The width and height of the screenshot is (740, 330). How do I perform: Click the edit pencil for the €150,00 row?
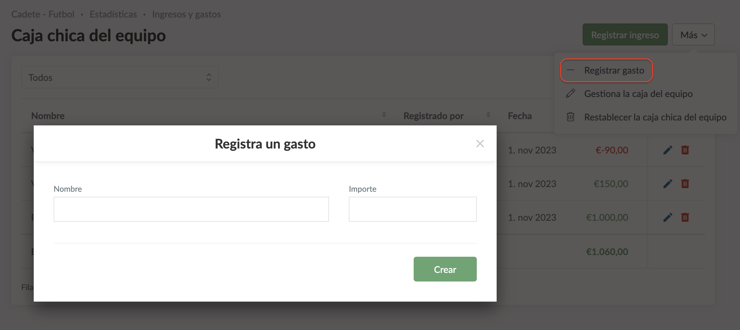click(x=668, y=184)
